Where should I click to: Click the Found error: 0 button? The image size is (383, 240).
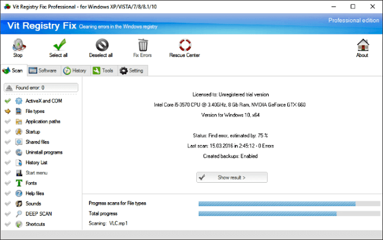(x=41, y=88)
